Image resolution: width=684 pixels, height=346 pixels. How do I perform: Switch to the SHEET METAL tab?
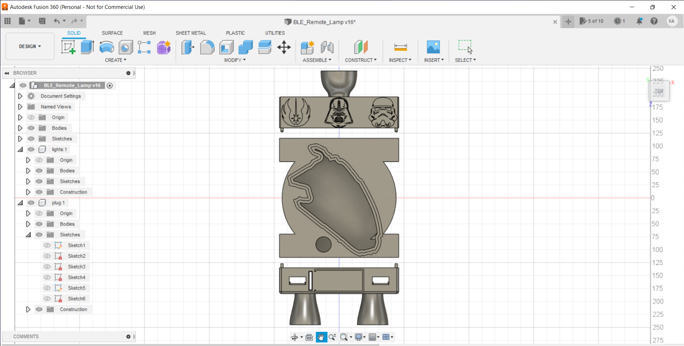point(191,33)
